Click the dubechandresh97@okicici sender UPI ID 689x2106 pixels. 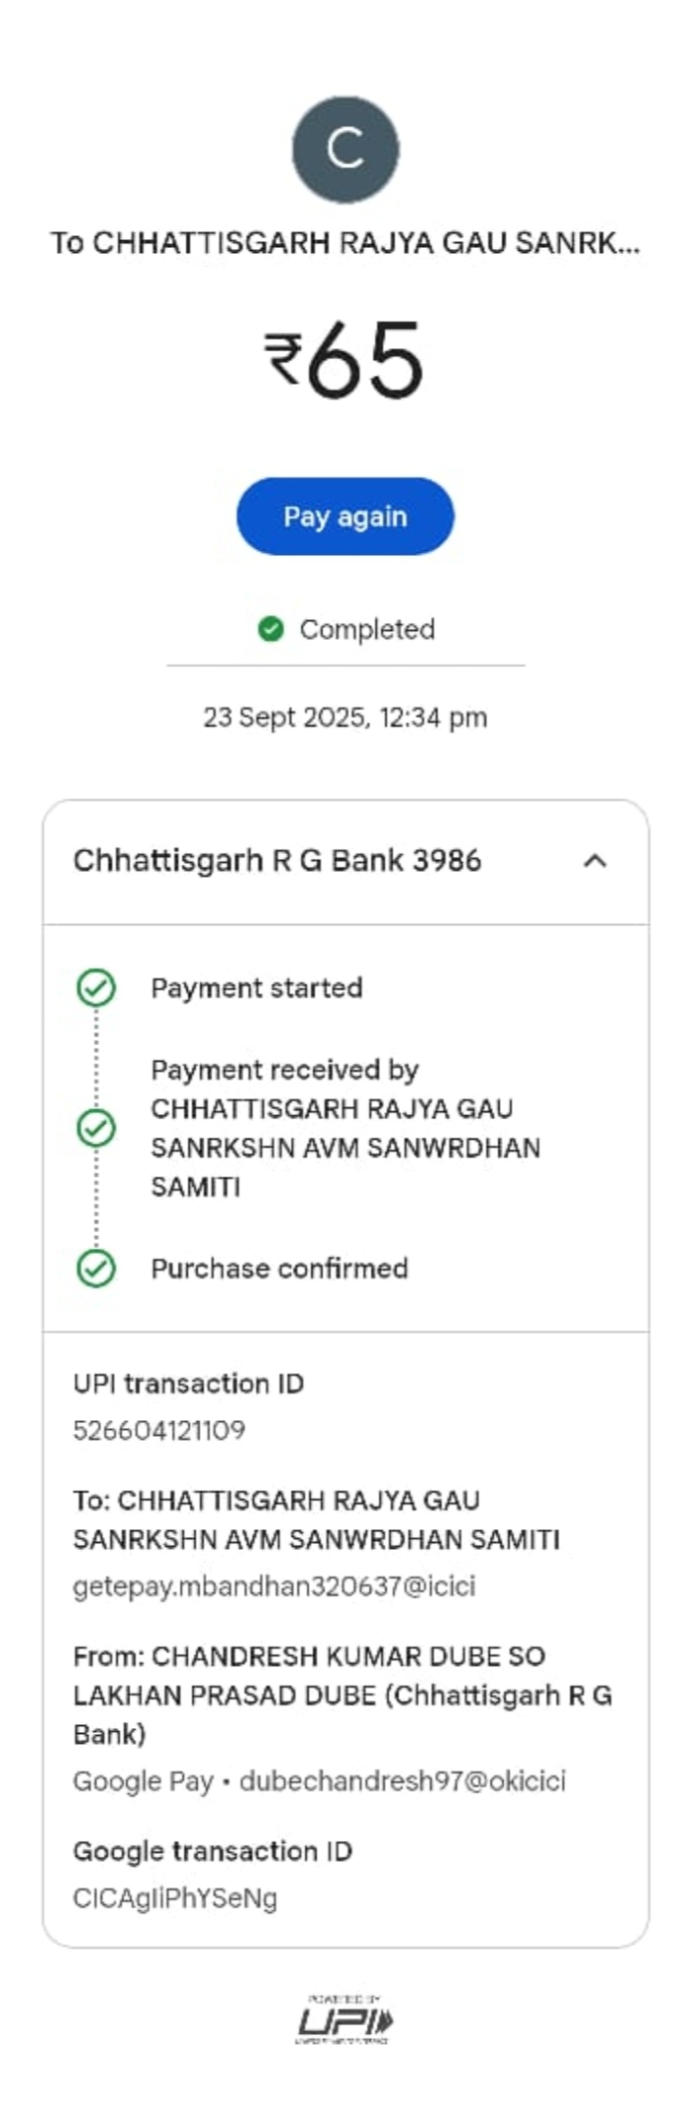pyautogui.click(x=403, y=1780)
